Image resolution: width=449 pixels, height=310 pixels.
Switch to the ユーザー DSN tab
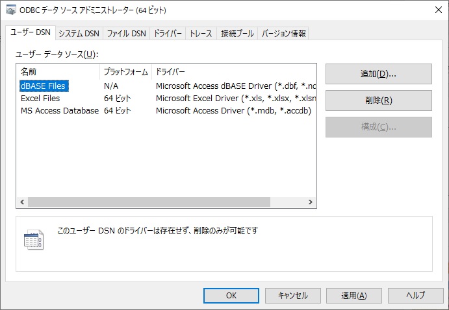click(x=31, y=32)
